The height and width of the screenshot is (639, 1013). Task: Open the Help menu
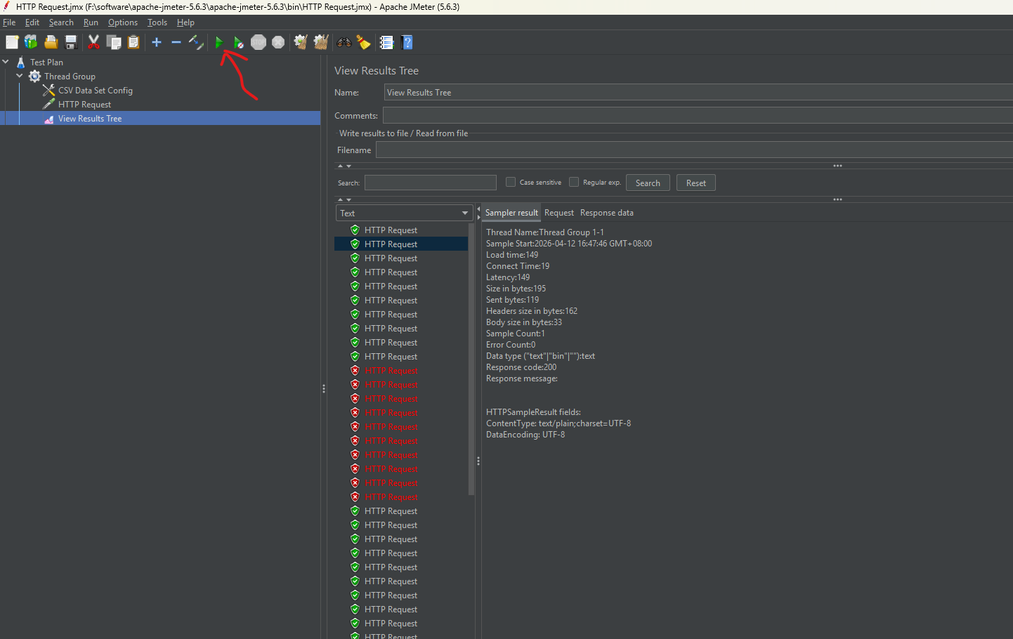click(185, 22)
